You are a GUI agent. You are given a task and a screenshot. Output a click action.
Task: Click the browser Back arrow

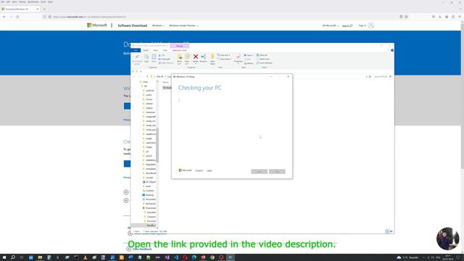point(4,17)
